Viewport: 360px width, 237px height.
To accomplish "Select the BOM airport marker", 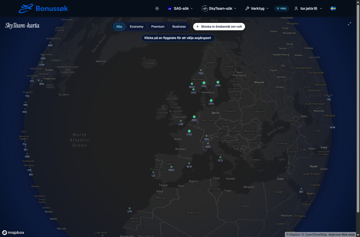I will [x=333, y=125].
